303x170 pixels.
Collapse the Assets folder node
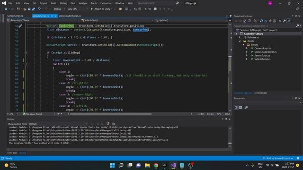pyautogui.click(x=240, y=41)
